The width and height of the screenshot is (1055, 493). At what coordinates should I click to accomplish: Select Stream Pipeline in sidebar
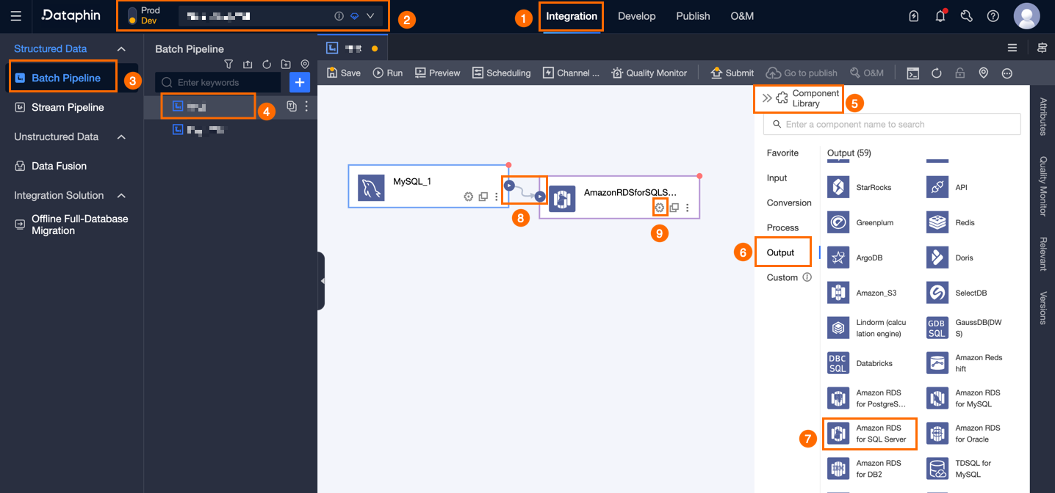(x=68, y=107)
